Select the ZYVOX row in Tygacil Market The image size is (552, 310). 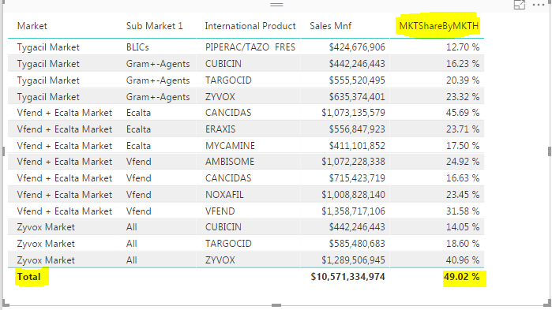click(x=246, y=97)
